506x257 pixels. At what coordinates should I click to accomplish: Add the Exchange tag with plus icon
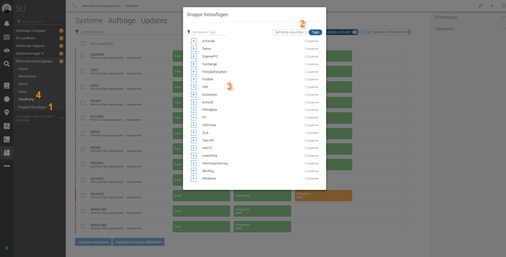pos(194,64)
